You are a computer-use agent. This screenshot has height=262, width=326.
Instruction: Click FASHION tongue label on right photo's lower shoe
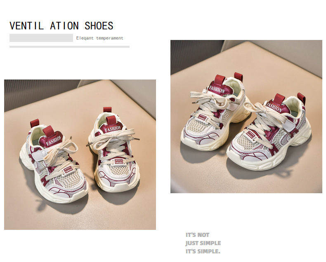(274, 107)
